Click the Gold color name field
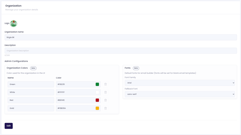Viewport: 241px width, 135px height. (x=31, y=108)
